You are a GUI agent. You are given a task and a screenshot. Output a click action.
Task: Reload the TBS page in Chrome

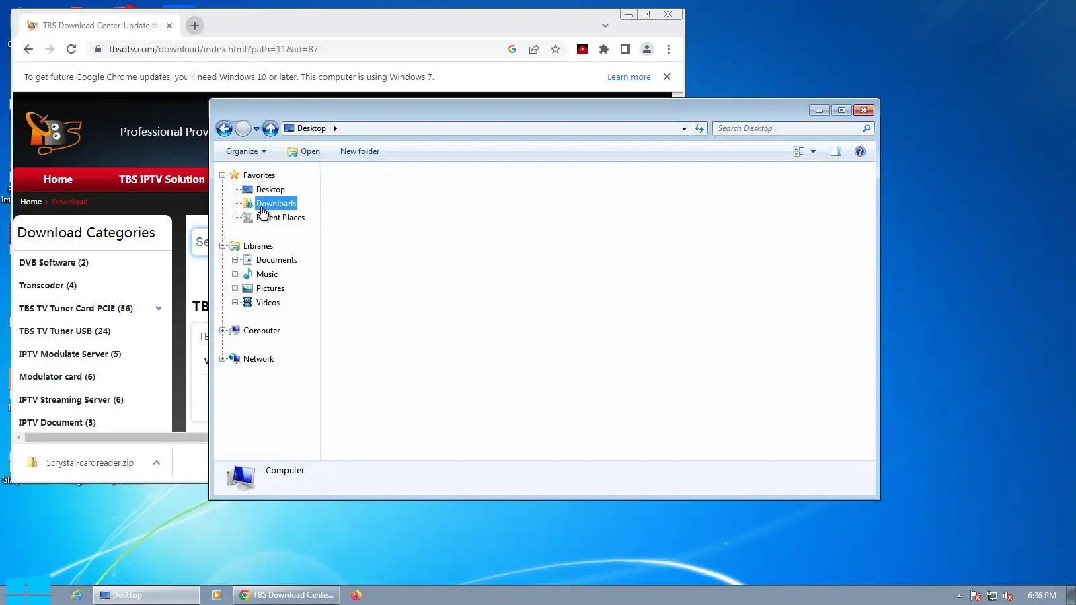coord(71,49)
